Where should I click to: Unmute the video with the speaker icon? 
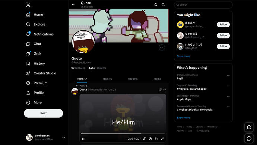[144, 139]
